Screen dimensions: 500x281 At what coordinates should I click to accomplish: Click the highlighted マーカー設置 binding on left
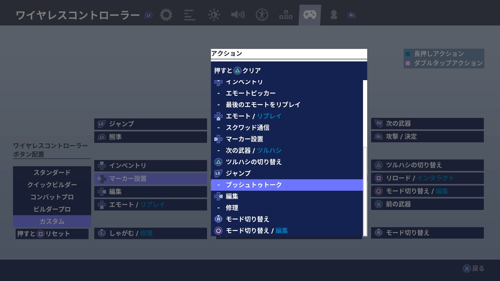click(x=151, y=178)
